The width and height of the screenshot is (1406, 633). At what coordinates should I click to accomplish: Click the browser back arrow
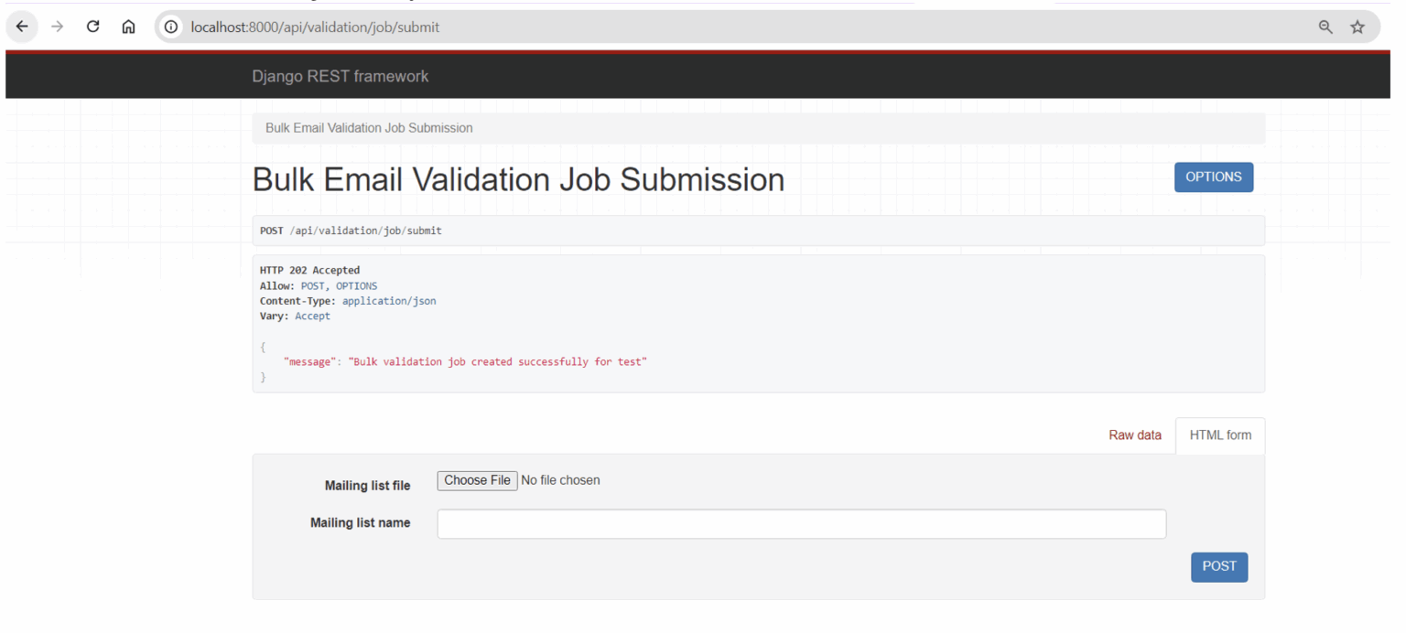pos(22,27)
